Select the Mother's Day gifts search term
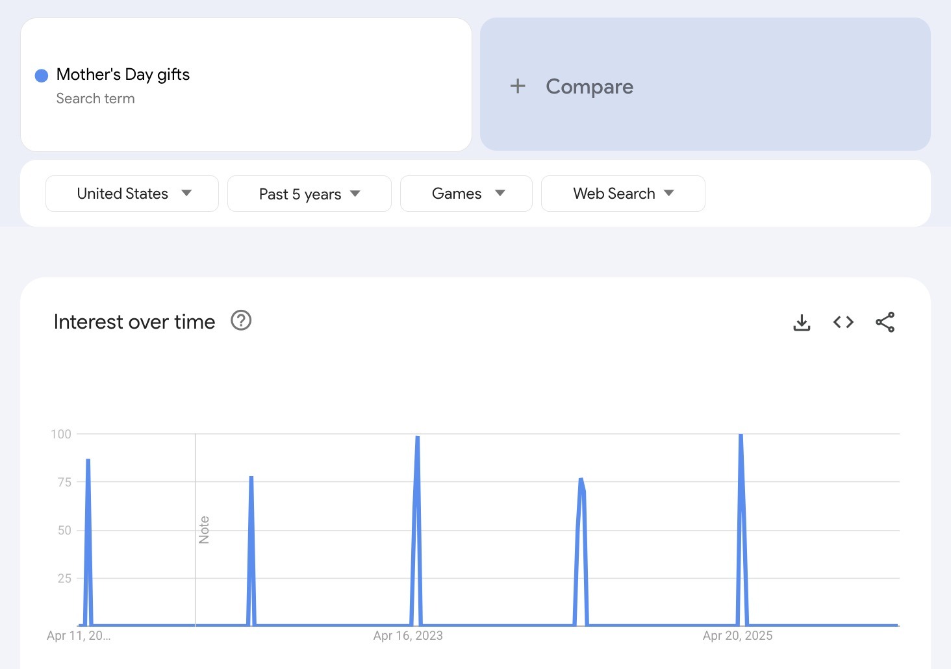Image resolution: width=951 pixels, height=669 pixels. pyautogui.click(x=123, y=74)
